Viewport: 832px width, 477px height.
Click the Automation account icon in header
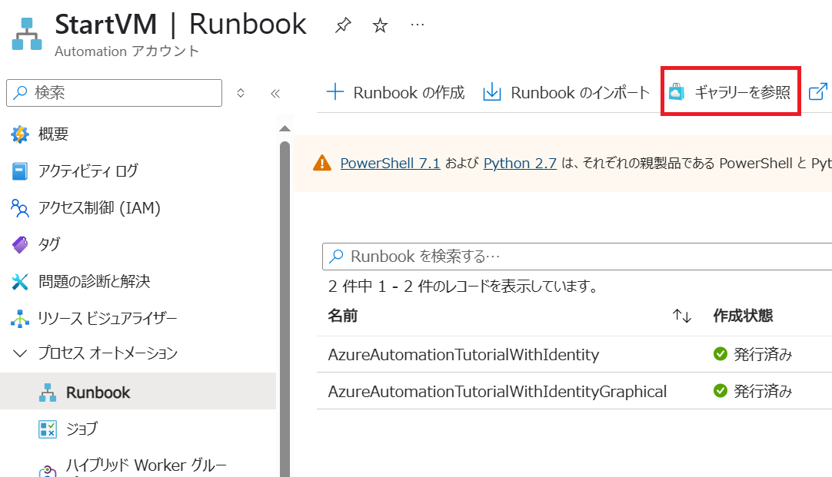click(27, 34)
